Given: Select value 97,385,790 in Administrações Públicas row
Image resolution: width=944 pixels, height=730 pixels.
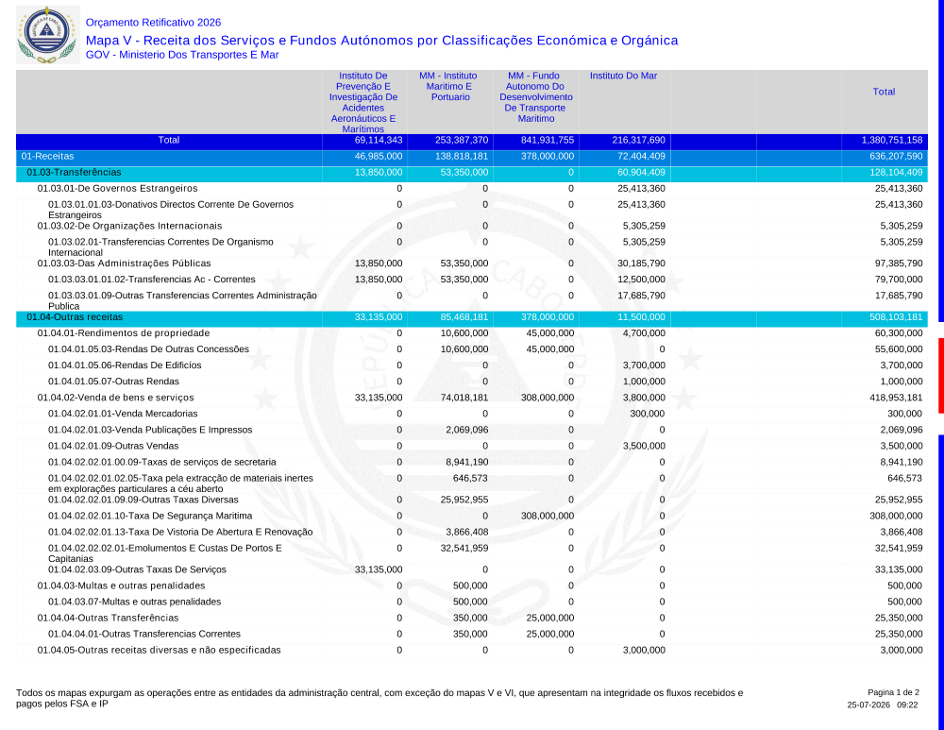Looking at the screenshot, I should point(899,263).
